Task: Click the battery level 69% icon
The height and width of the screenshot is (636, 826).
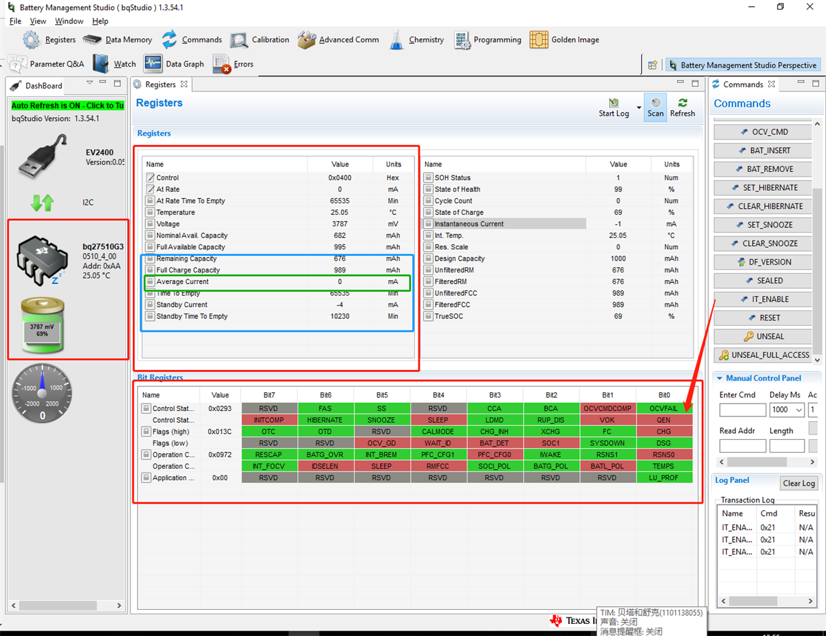Action: pos(42,326)
